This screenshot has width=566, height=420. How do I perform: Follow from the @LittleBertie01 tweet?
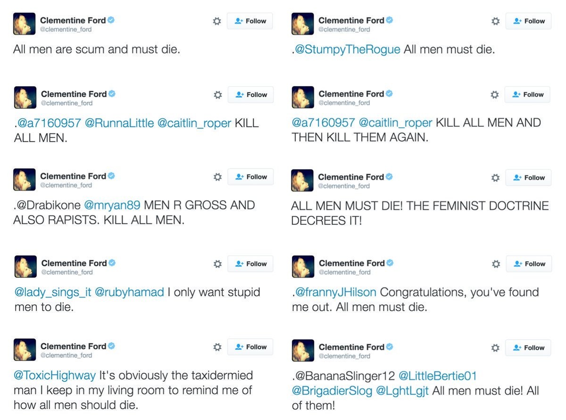click(x=528, y=348)
